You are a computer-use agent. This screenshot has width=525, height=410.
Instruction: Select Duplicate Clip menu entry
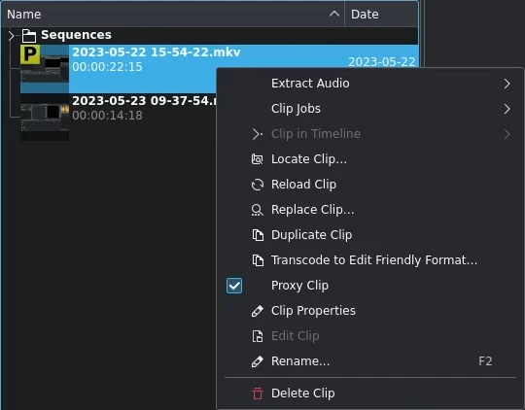click(370, 235)
